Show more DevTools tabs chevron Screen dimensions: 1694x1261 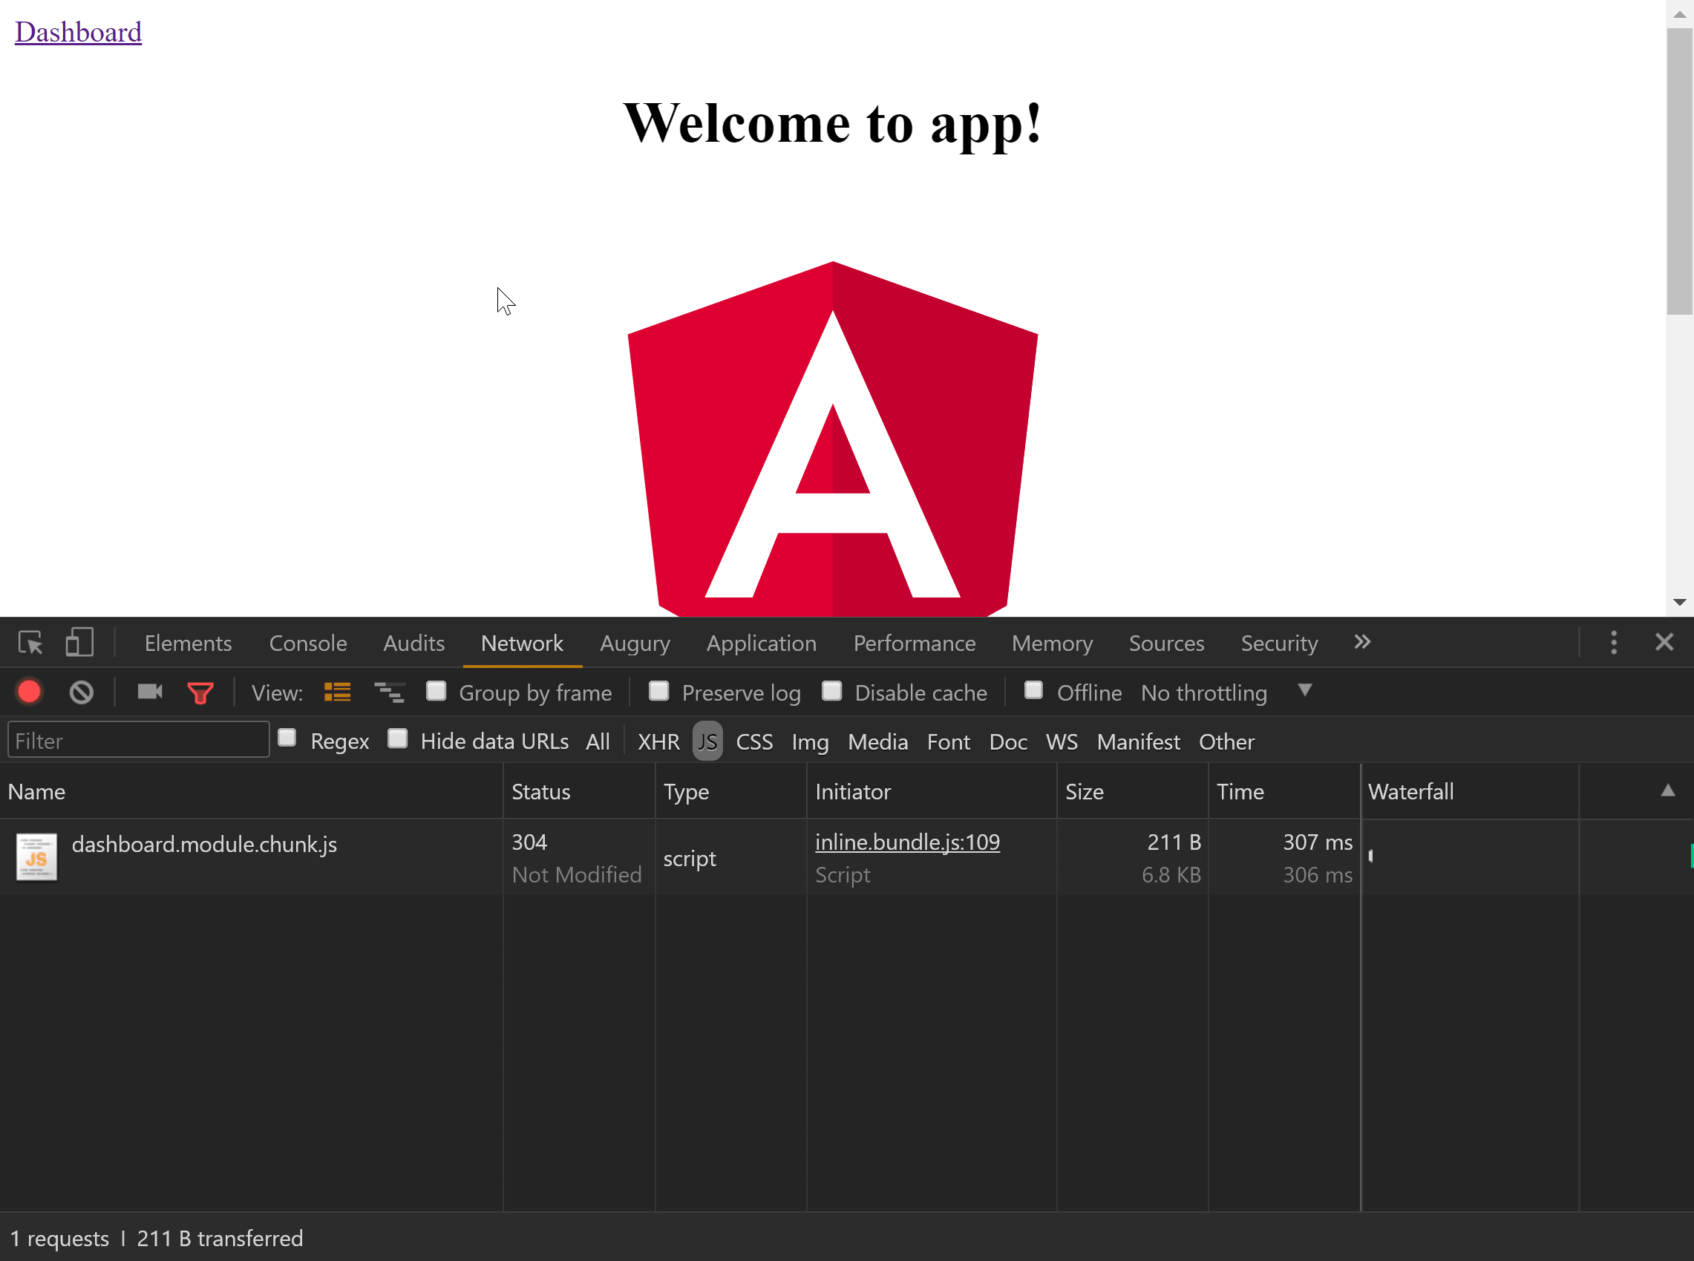click(1362, 642)
